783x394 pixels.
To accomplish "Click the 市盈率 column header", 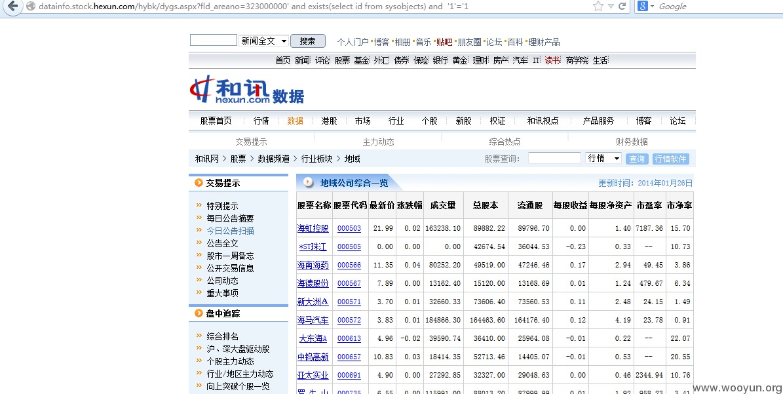I will 650,205.
